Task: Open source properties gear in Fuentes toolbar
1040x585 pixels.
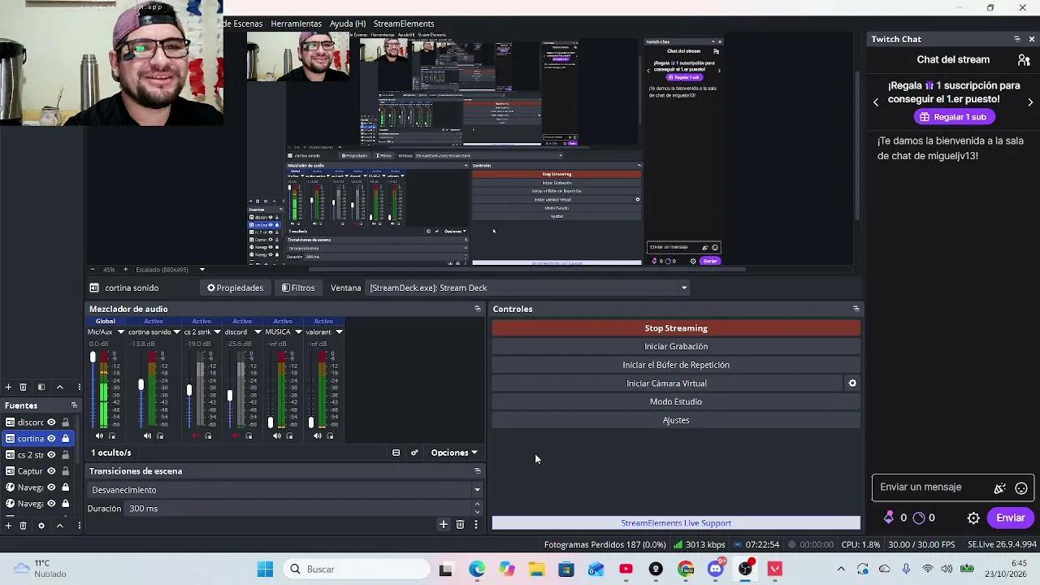Action: pyautogui.click(x=41, y=526)
